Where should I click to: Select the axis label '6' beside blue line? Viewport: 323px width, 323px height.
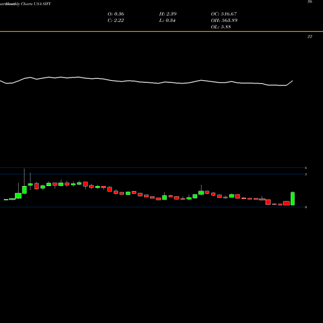click(306, 168)
